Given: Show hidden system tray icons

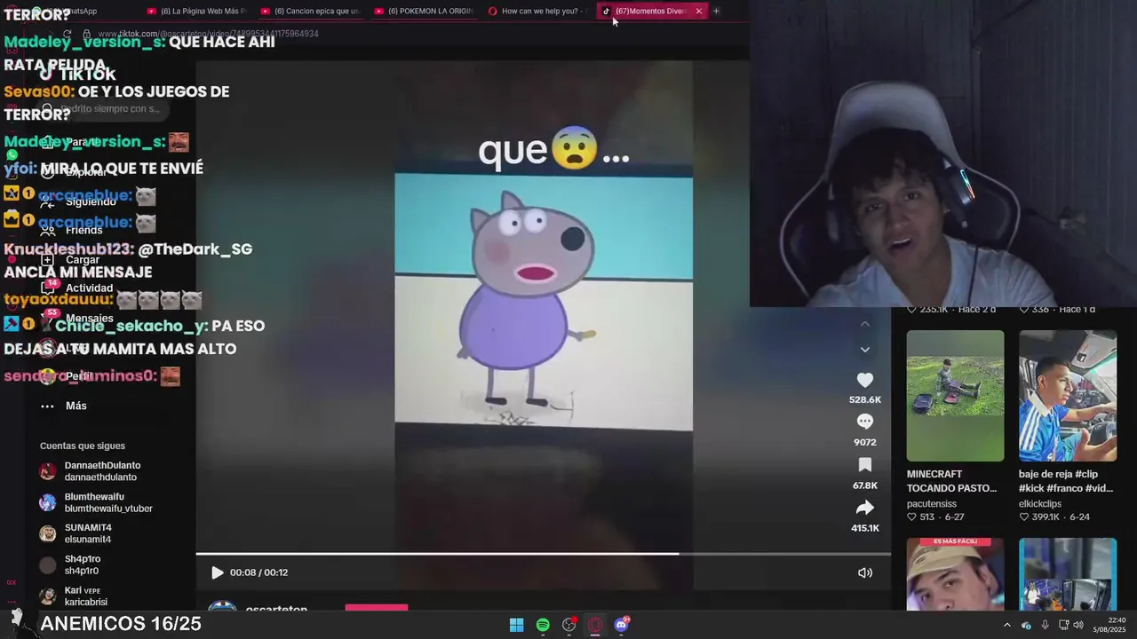Looking at the screenshot, I should 1006,625.
